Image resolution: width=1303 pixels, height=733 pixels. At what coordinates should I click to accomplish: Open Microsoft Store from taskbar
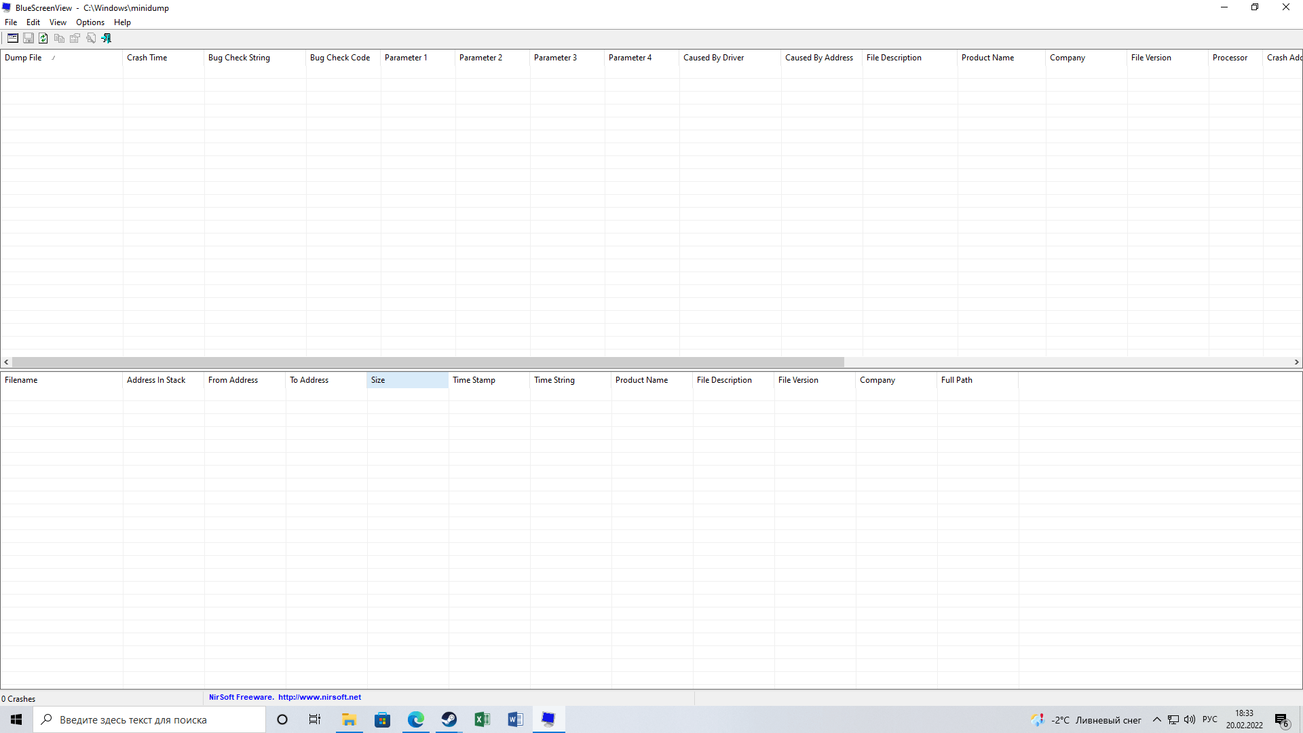pyautogui.click(x=382, y=719)
